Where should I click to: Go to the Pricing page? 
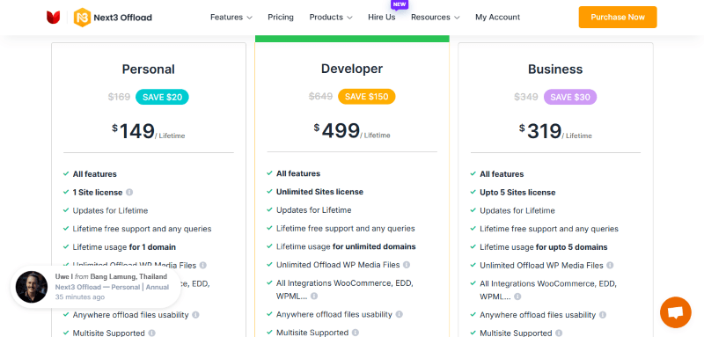tap(281, 18)
